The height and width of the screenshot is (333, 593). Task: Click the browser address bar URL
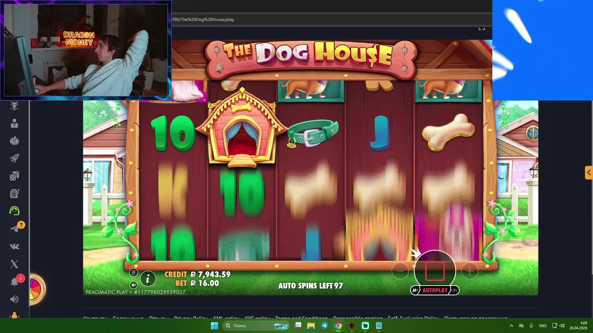coord(202,19)
